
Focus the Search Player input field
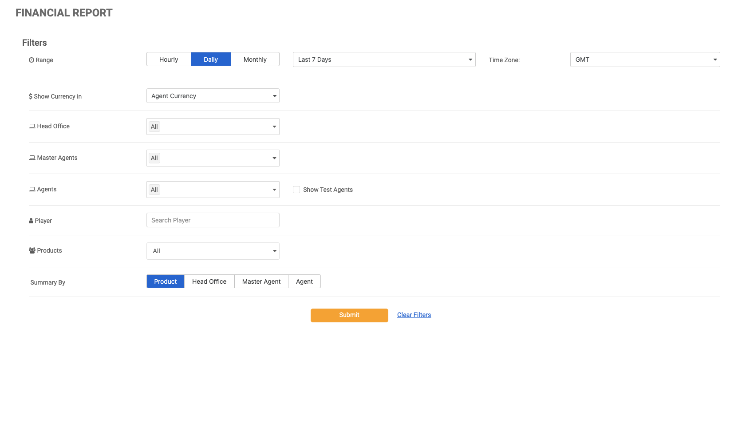point(213,220)
